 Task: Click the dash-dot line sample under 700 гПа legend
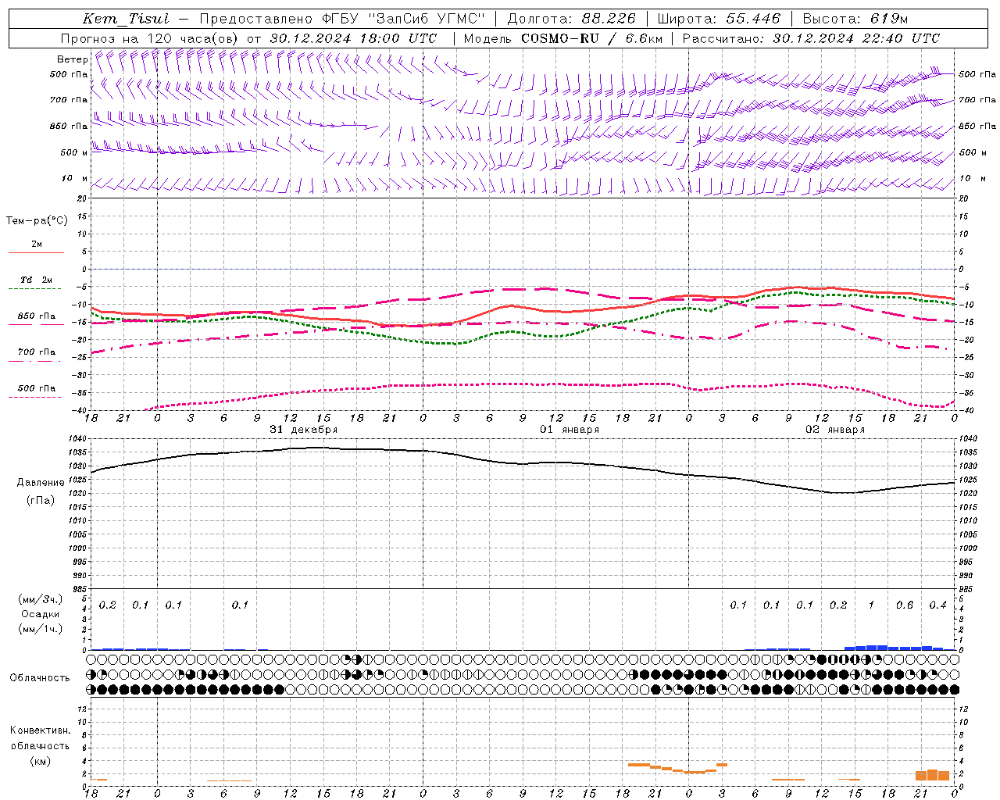click(x=35, y=361)
